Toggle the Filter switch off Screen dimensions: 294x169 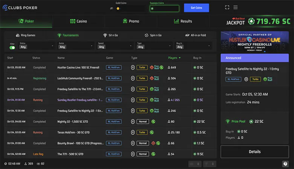click(x=12, y=47)
